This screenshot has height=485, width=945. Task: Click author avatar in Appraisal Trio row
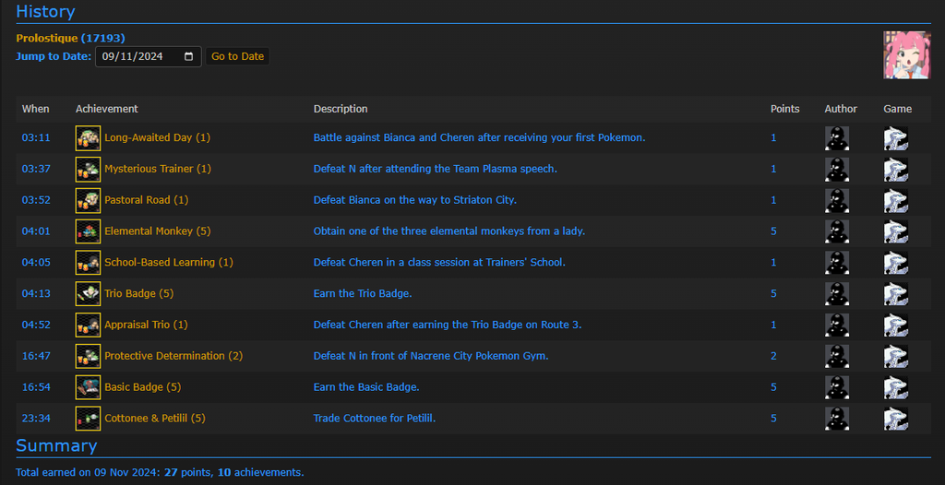[x=836, y=325]
